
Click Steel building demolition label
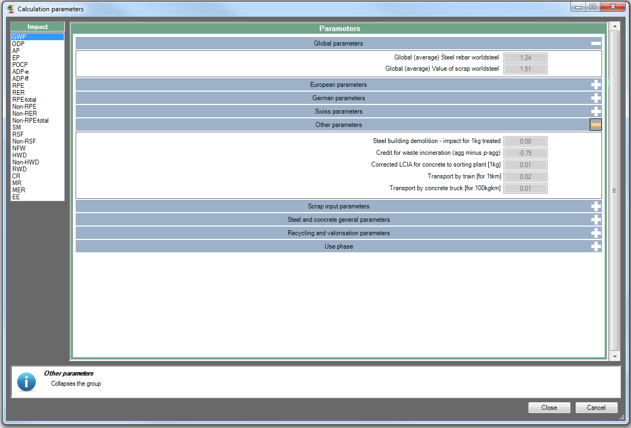pos(437,141)
